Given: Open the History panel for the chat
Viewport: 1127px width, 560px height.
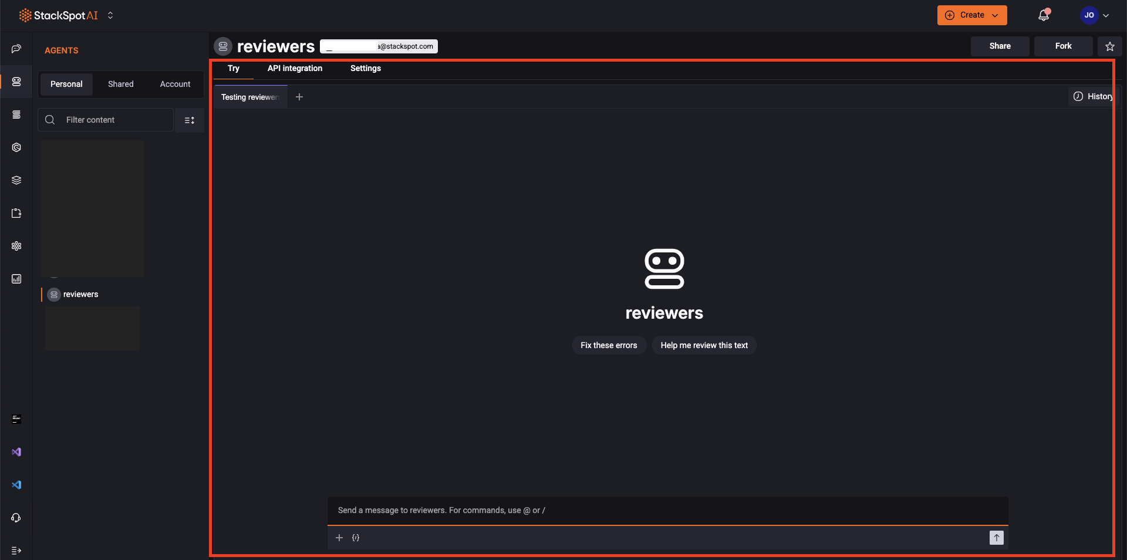Looking at the screenshot, I should (1093, 96).
